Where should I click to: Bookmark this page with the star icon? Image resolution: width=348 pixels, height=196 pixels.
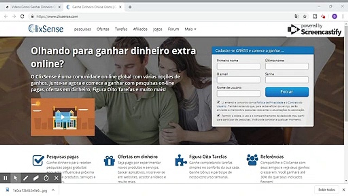305,16
